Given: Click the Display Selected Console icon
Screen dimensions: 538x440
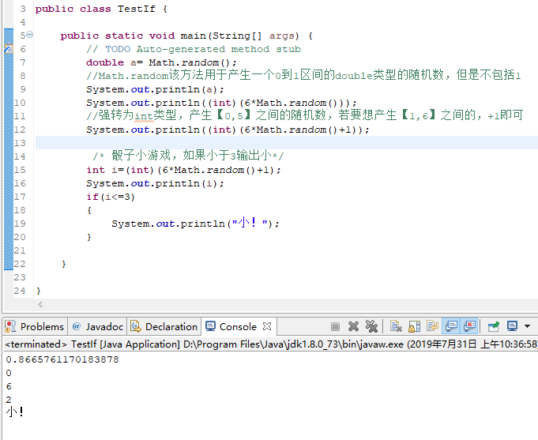Looking at the screenshot, I should [512, 326].
